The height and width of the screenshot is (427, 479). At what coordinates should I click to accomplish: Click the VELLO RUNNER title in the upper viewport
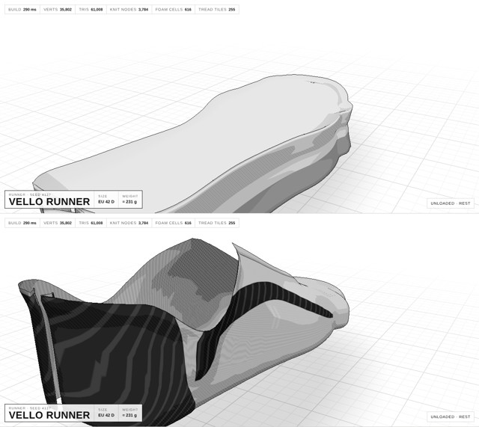click(49, 202)
